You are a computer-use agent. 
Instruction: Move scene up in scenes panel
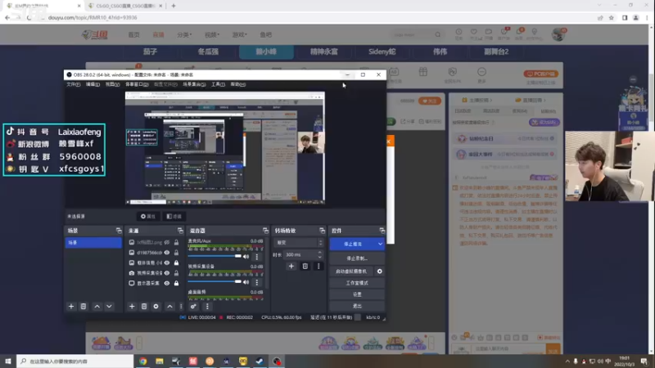pyautogui.click(x=97, y=306)
